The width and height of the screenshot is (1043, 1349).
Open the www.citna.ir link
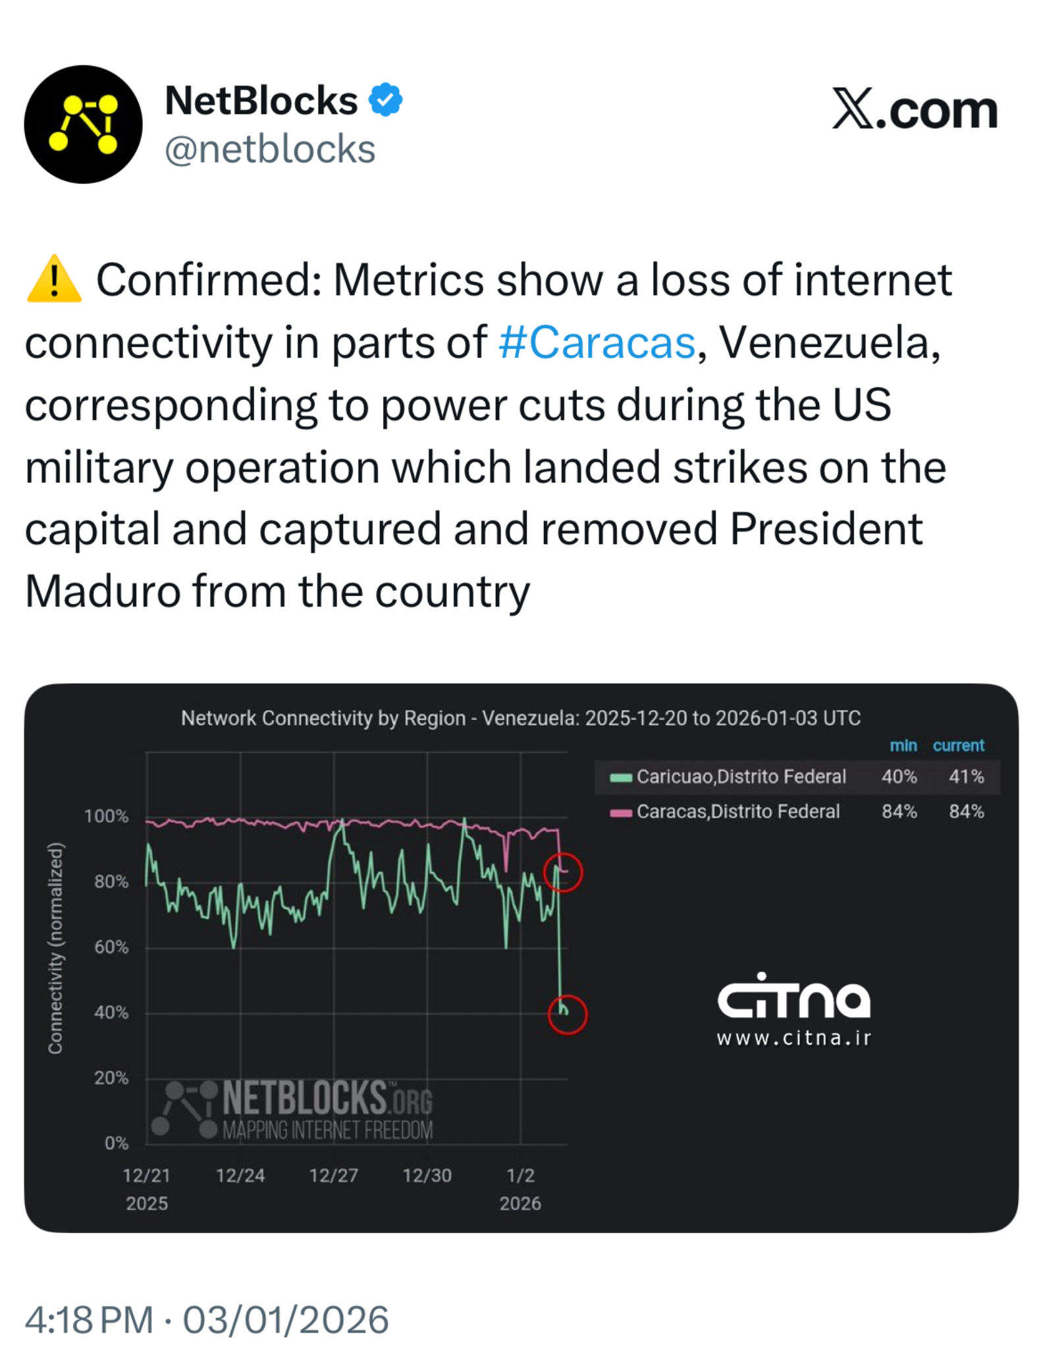793,1039
